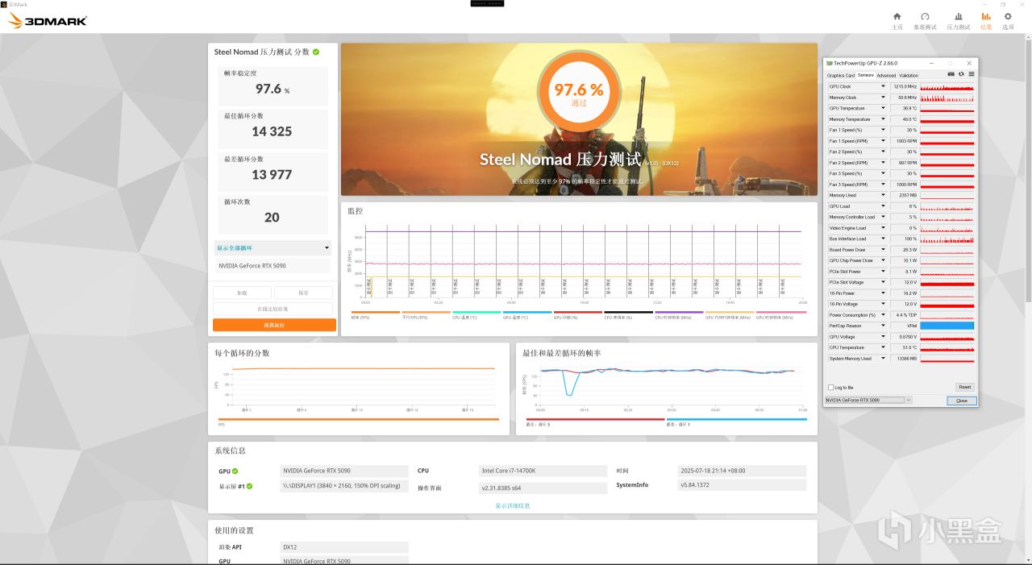
Task: Click SystemInfo version v5.84.1372
Action: click(x=743, y=485)
